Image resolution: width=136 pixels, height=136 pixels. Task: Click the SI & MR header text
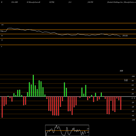coord(14,2)
